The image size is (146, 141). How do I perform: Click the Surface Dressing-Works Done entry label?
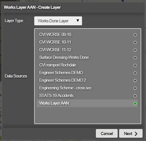pos(64,57)
